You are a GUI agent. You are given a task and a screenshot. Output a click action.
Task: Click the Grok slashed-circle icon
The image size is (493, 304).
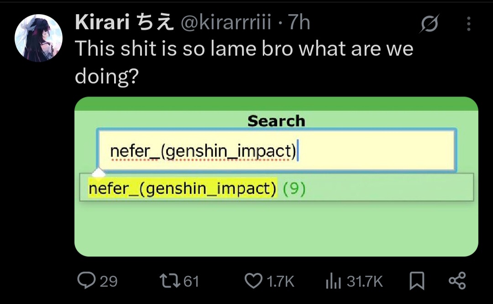point(430,24)
